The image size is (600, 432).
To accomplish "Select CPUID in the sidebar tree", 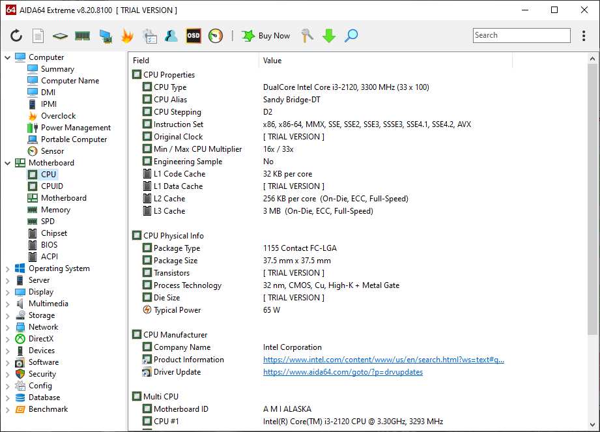I will pos(51,186).
